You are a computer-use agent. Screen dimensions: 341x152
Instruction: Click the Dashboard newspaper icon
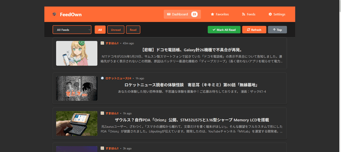click(x=169, y=14)
